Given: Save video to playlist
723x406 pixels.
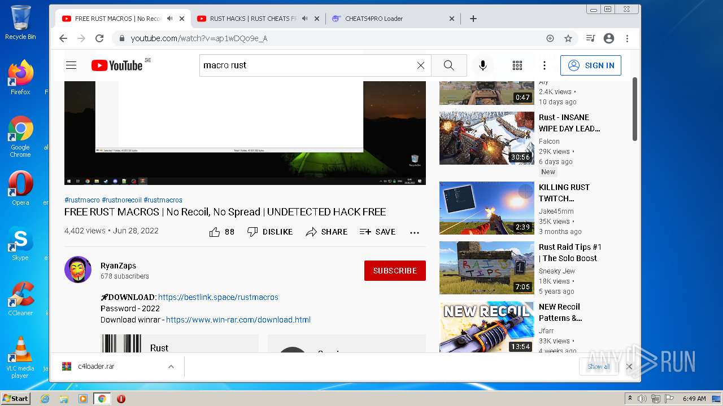Looking at the screenshot, I should 377,232.
